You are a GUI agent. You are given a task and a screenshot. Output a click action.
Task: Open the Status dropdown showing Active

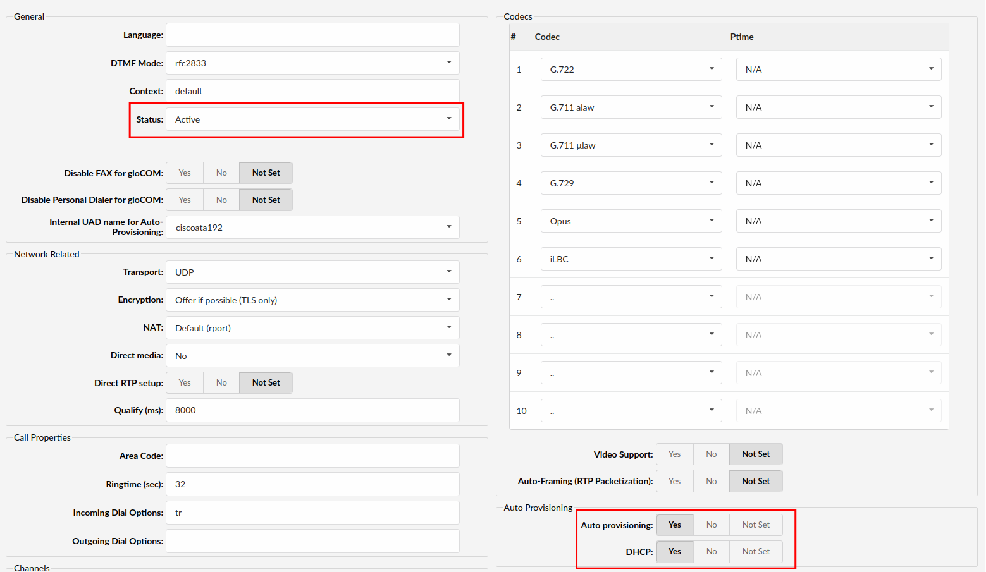[x=312, y=119]
